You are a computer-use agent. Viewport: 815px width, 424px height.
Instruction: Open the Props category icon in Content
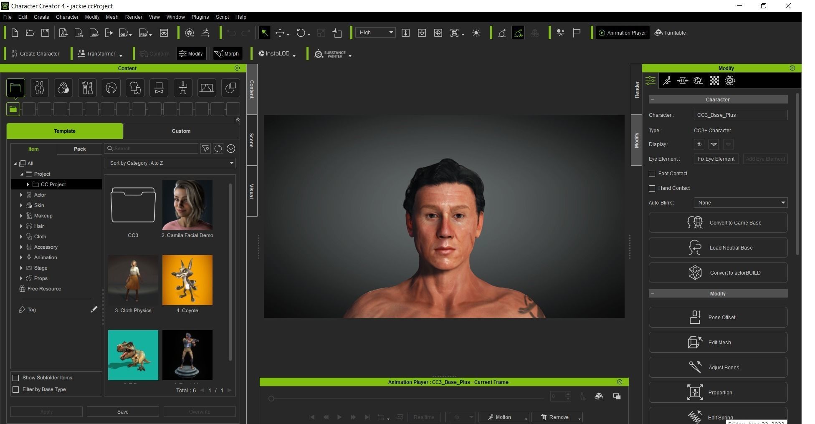230,88
